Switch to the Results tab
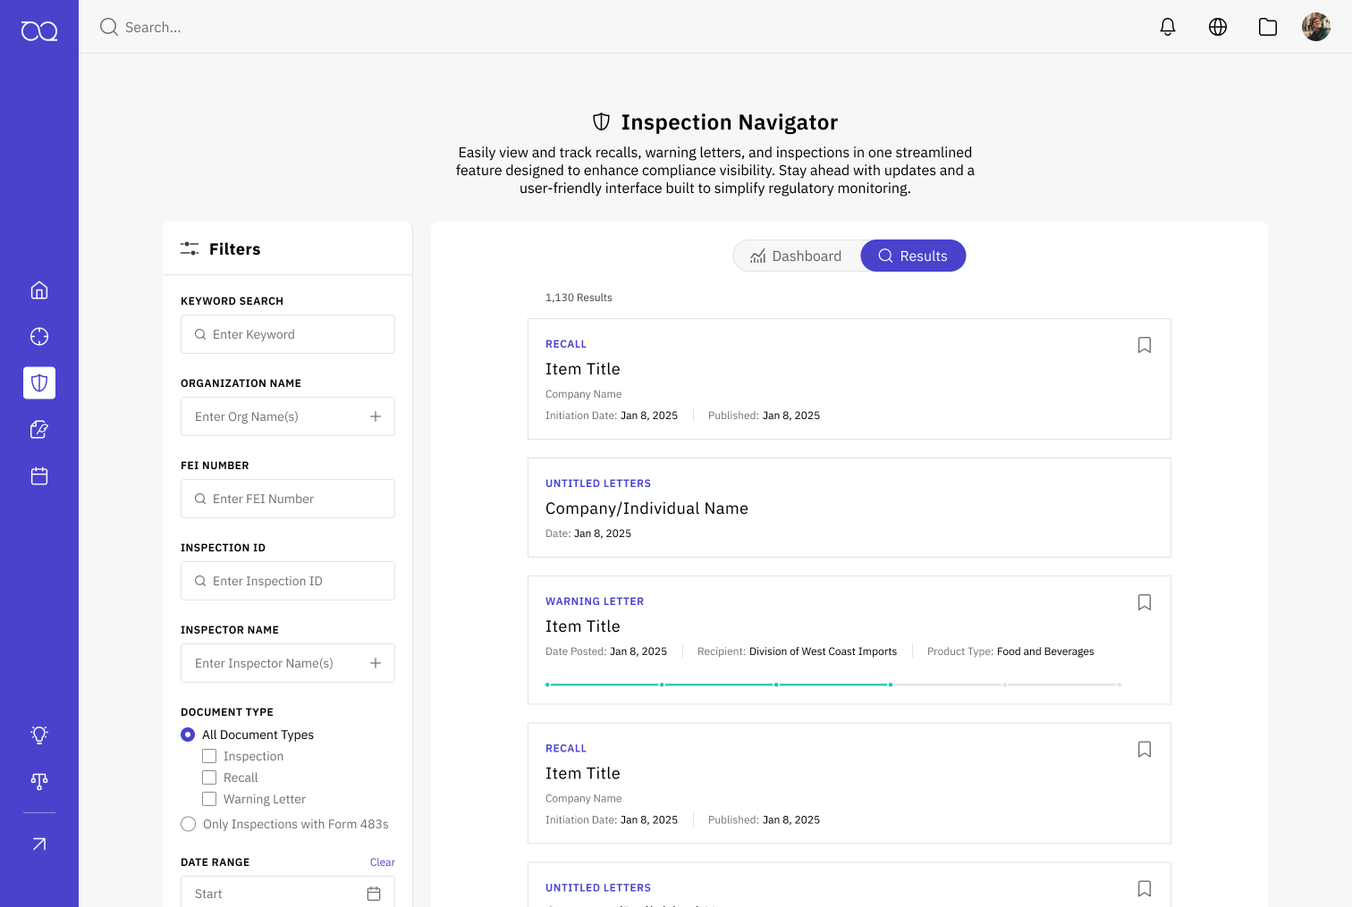The width and height of the screenshot is (1352, 907). pos(913,256)
